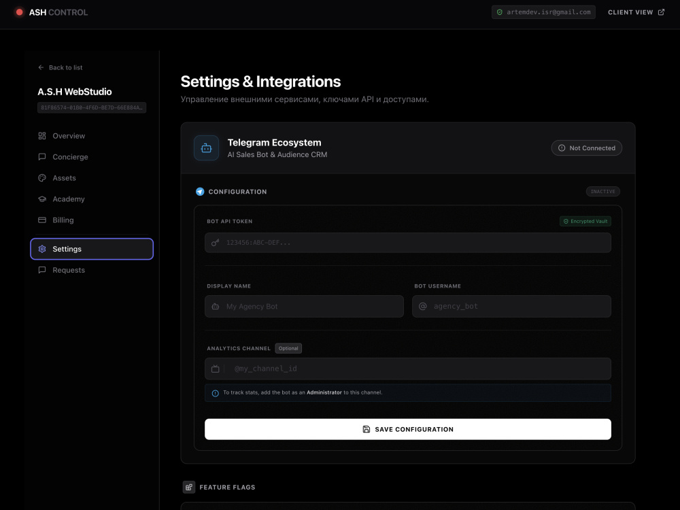Focus the Analytics Channel input field
Screen dimensions: 680x510
point(408,369)
